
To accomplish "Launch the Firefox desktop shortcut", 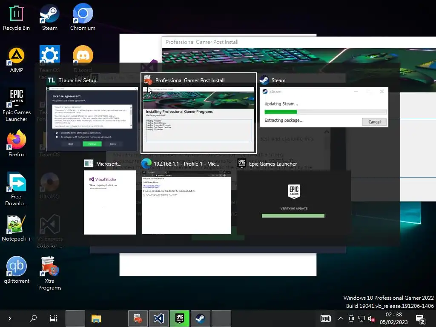I will point(17,144).
